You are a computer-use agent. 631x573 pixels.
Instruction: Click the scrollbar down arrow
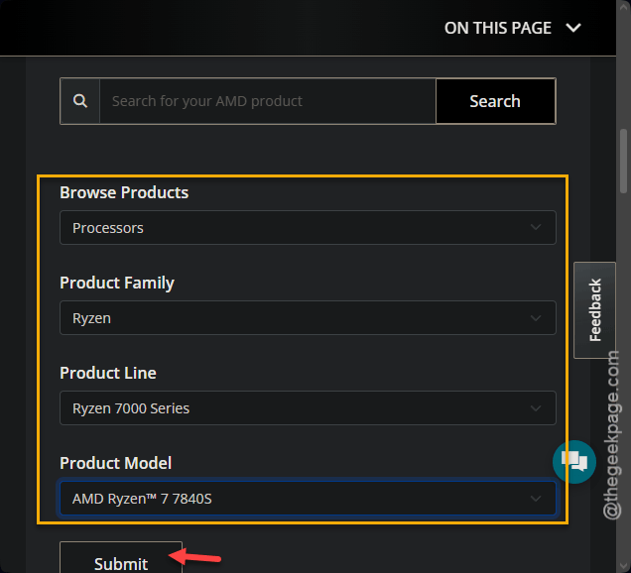pos(624,566)
